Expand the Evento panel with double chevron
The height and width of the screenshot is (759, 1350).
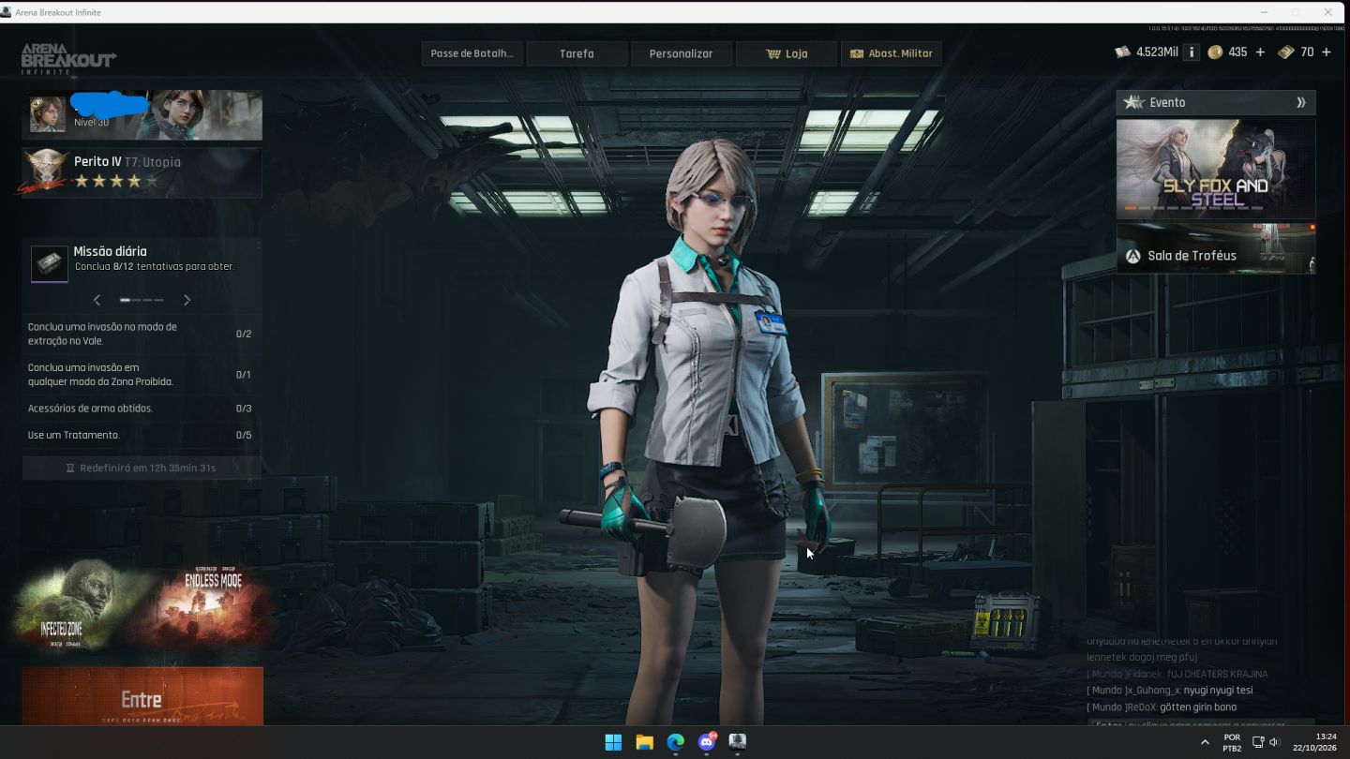tap(1301, 102)
